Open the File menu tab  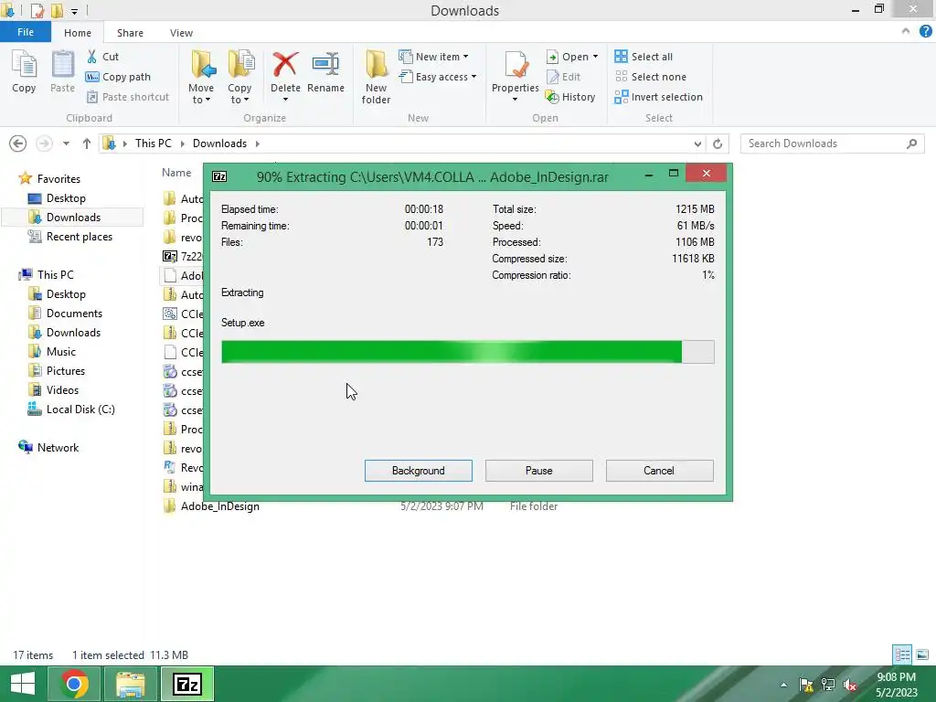25,32
